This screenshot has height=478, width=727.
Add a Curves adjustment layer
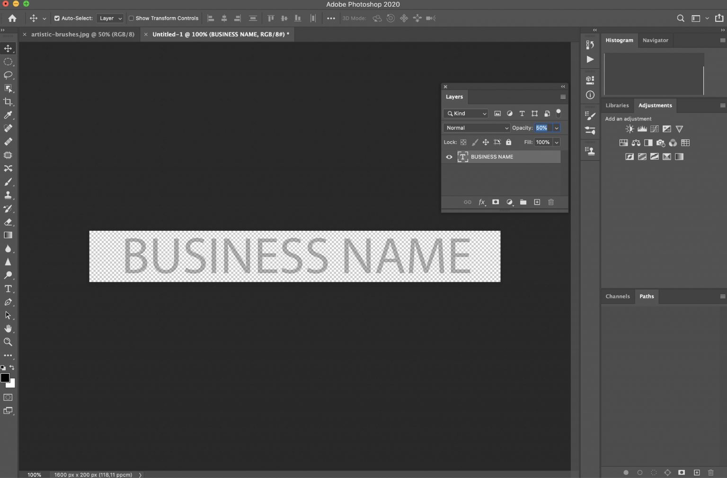coord(654,128)
